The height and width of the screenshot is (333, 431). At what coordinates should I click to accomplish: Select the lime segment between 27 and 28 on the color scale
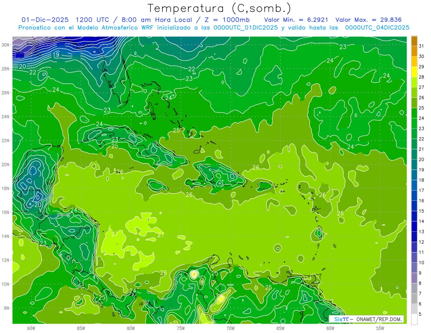[414, 82]
